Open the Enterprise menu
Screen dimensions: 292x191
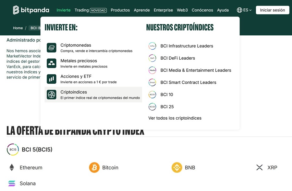[x=163, y=10]
